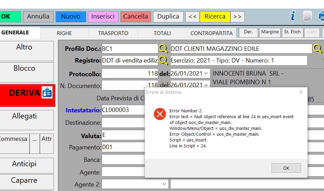Viewport: 324px width, 191px height.
Task: Open Profilo Doc. code lookup magnifier
Action: pyautogui.click(x=163, y=48)
